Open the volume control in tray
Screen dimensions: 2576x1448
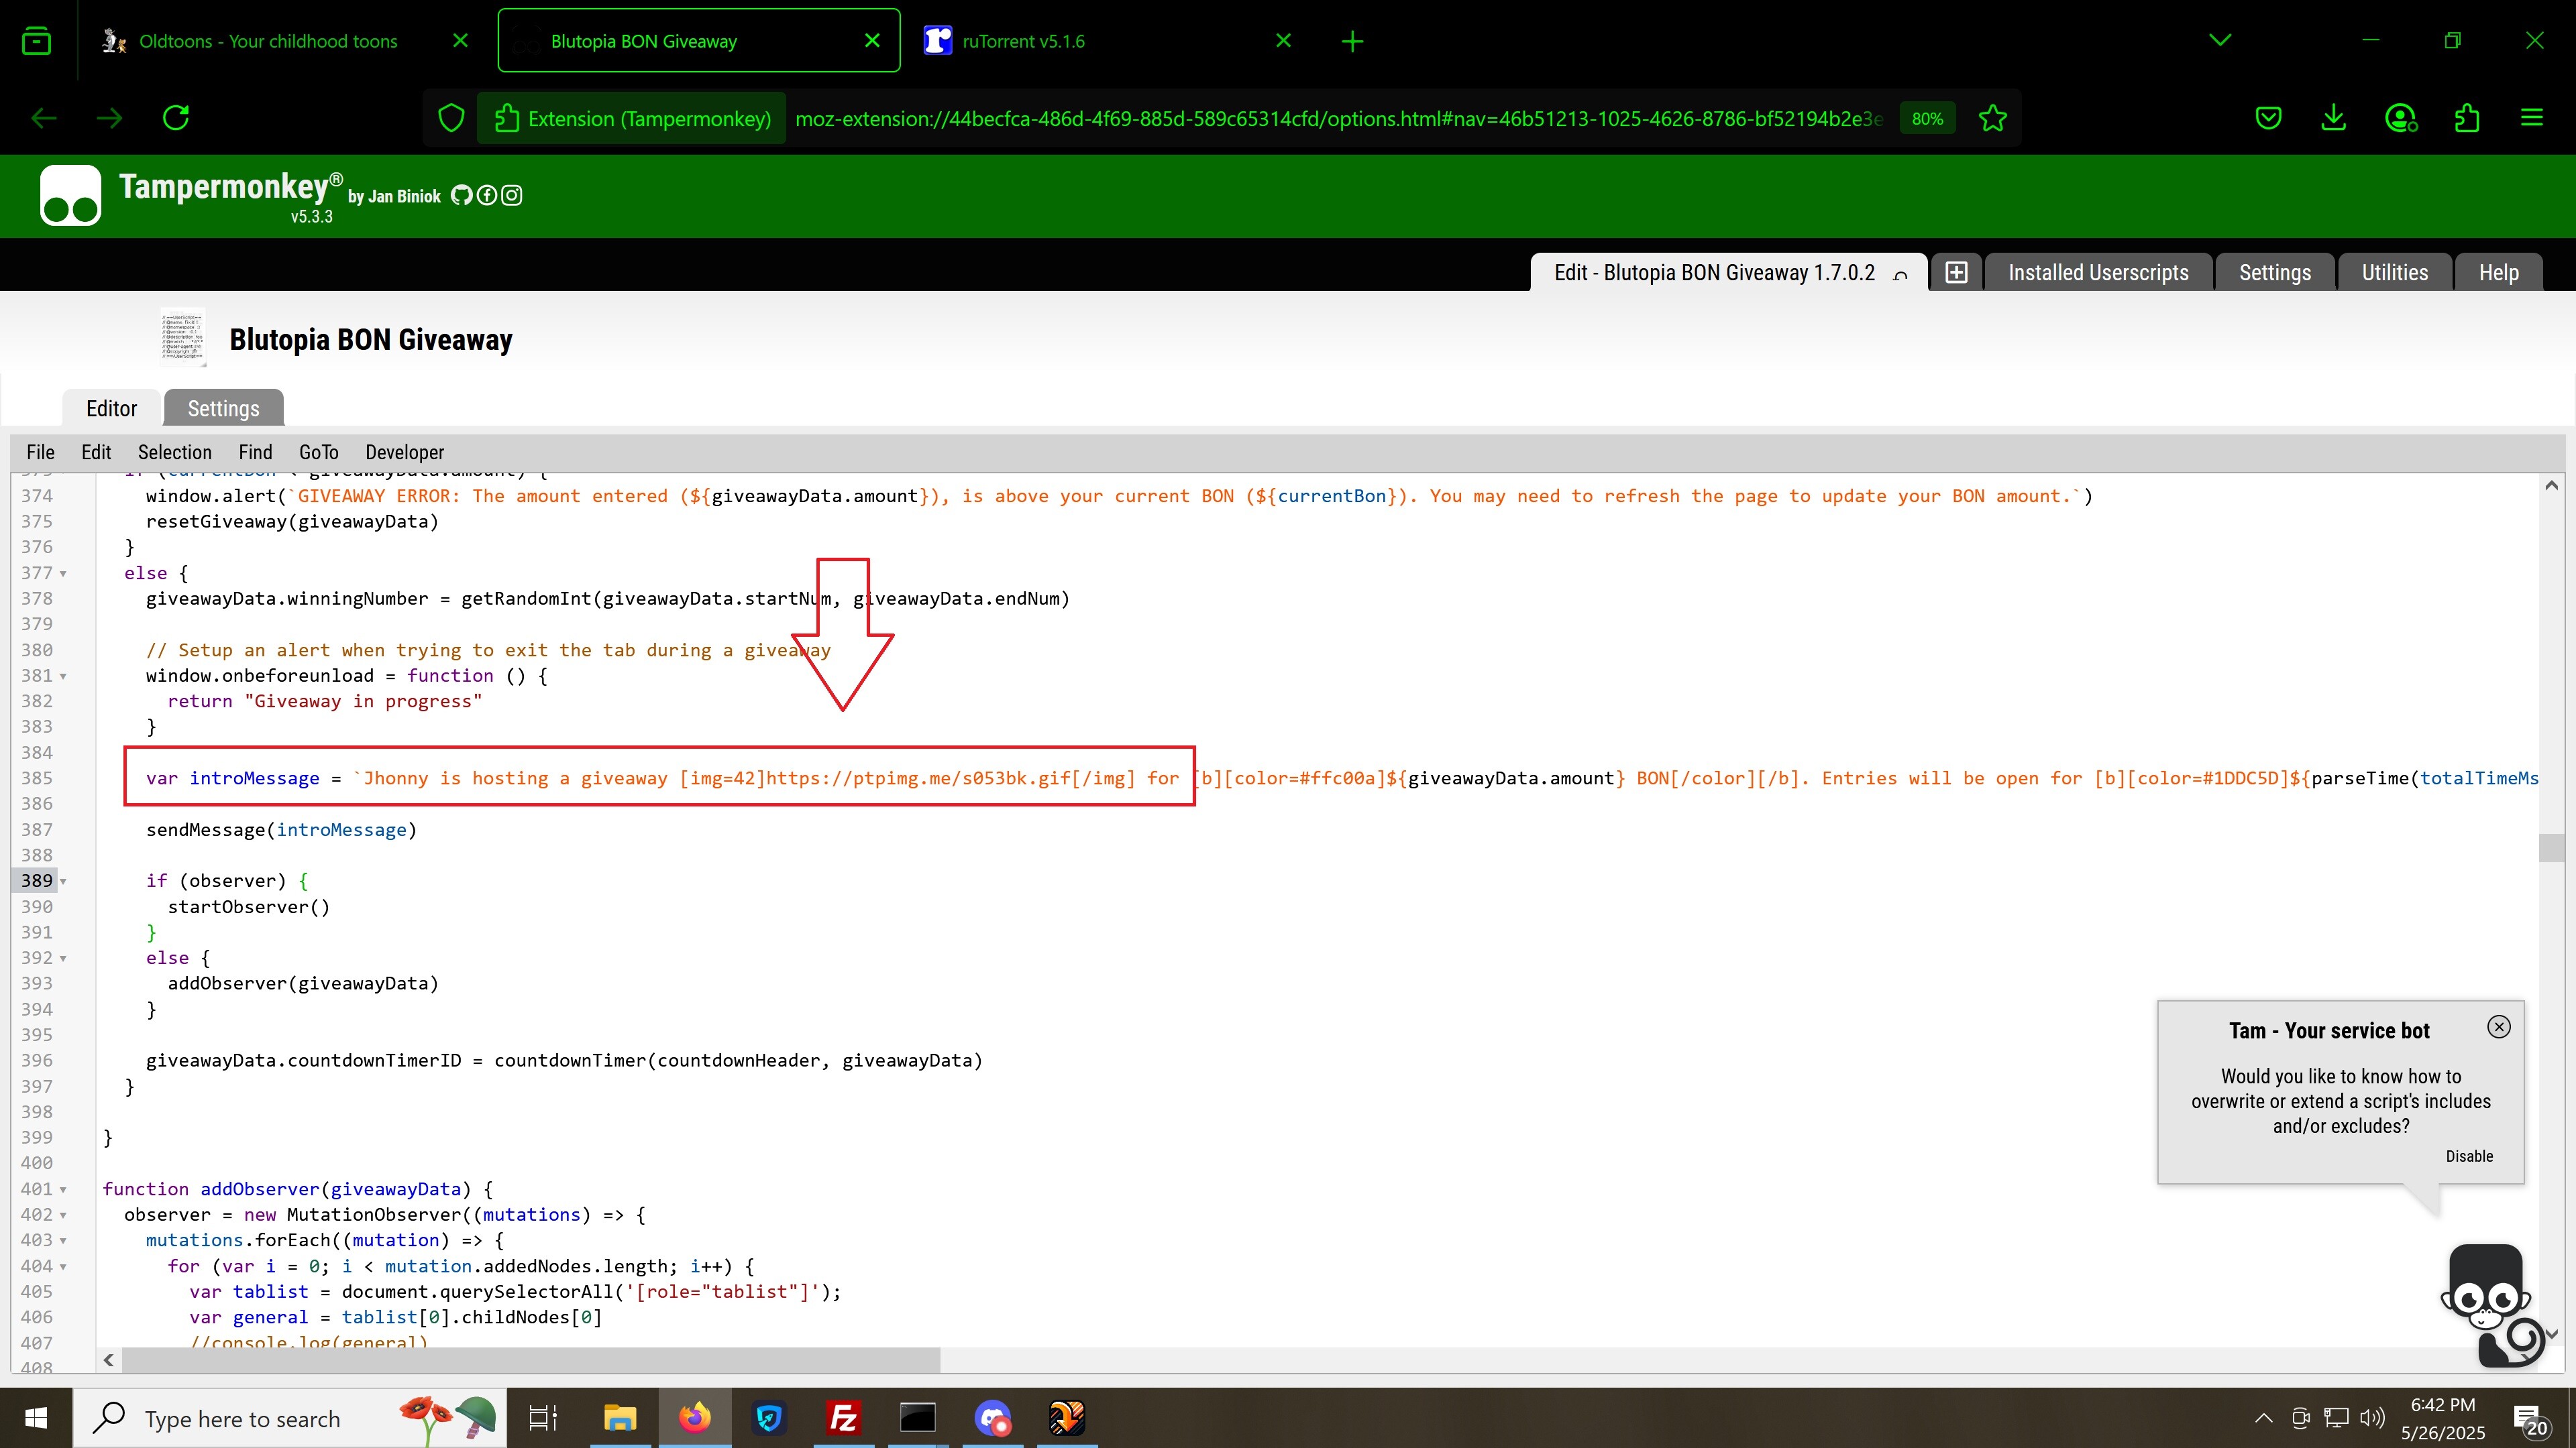point(2371,1418)
